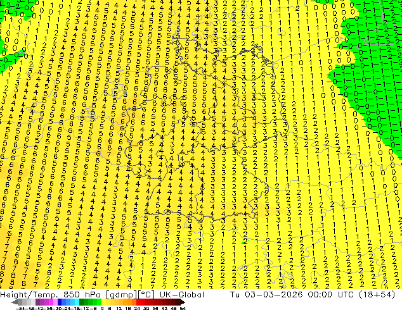Click the "54" value at the legend's end
This screenshot has height=310, width=402.
coord(183,308)
